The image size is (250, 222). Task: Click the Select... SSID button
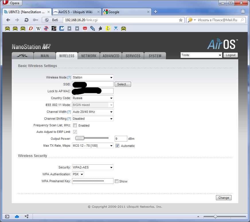point(123,84)
